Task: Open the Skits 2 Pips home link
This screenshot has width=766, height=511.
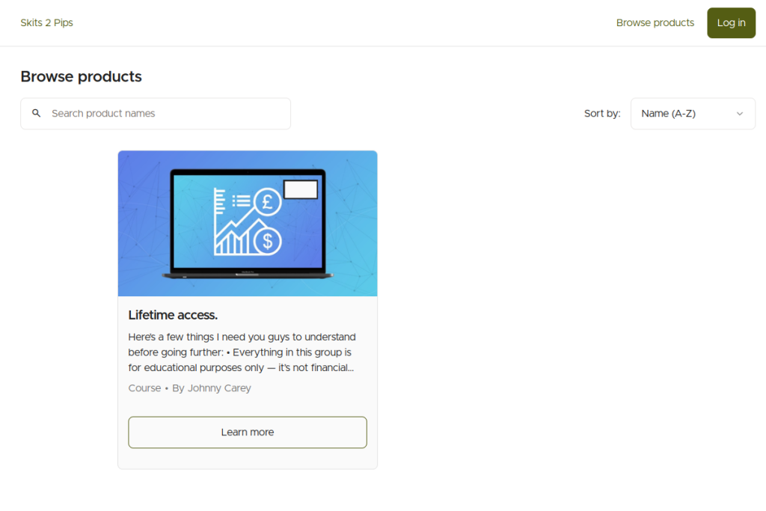Action: (x=46, y=23)
